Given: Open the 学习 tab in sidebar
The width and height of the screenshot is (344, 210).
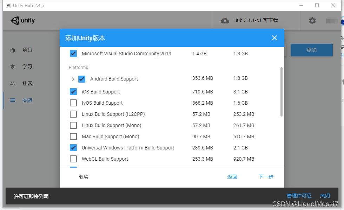Looking at the screenshot, I should pos(27,66).
